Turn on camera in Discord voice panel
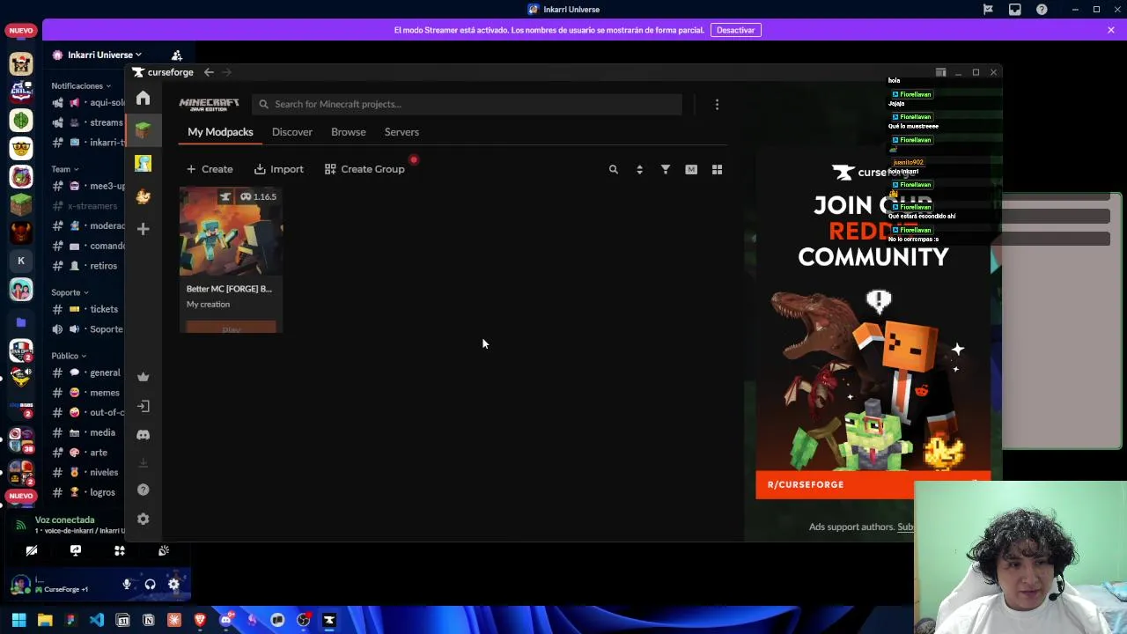1127x634 pixels. [32, 550]
